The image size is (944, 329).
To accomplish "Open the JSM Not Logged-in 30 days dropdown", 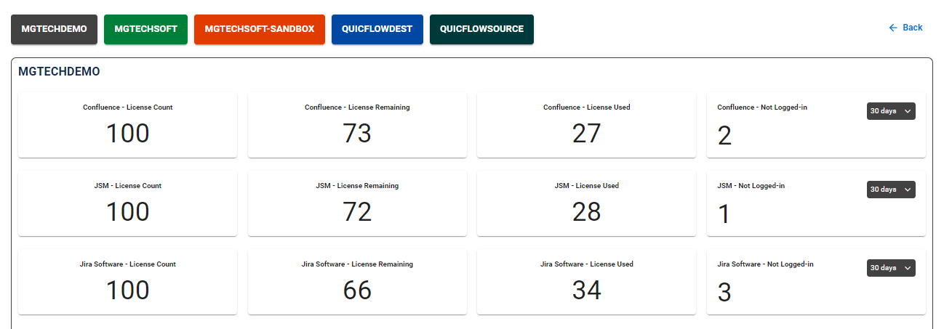I will [891, 190].
